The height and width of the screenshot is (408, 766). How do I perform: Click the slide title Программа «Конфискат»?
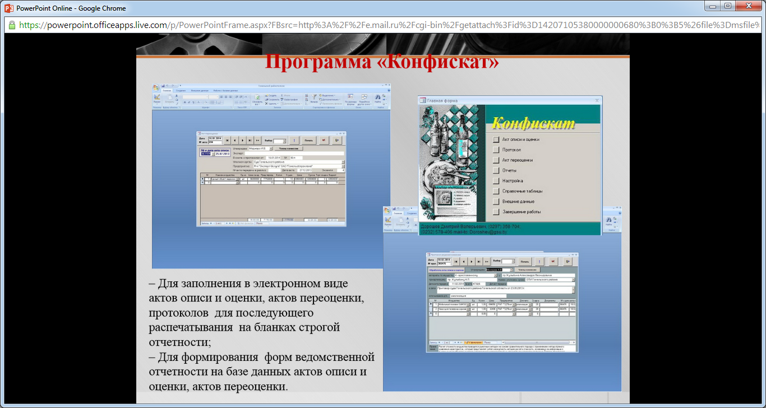(382, 62)
